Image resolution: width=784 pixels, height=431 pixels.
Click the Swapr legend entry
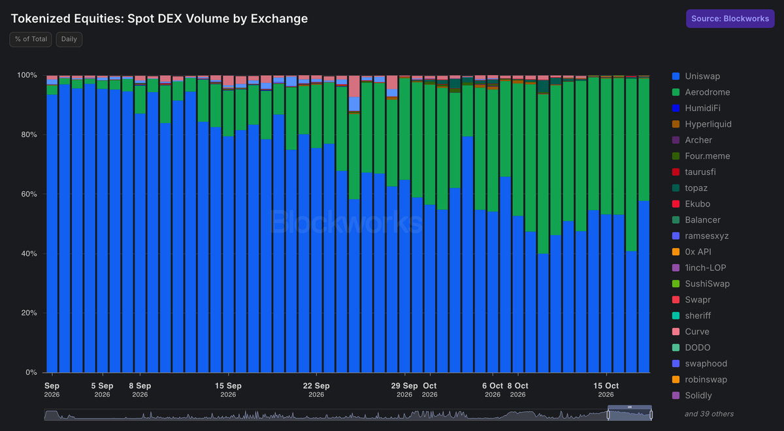(691, 300)
